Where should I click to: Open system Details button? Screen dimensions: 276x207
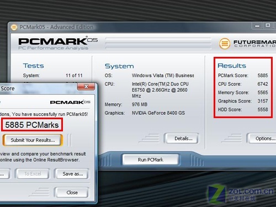coord(182,139)
